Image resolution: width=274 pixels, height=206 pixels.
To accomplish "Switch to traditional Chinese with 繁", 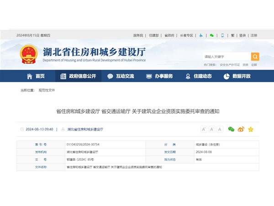I will (232, 35).
